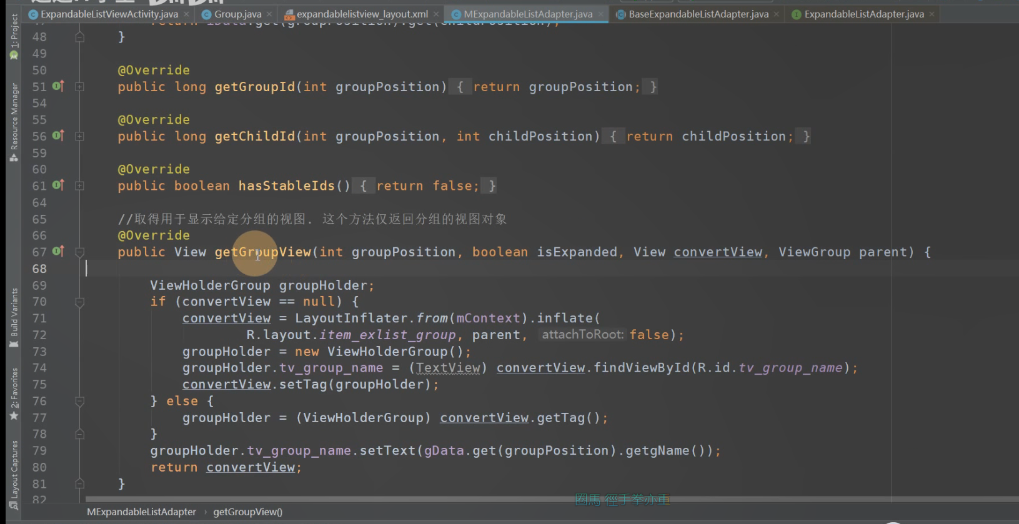Click getGroupView method name
This screenshot has height=524, width=1019.
263,252
